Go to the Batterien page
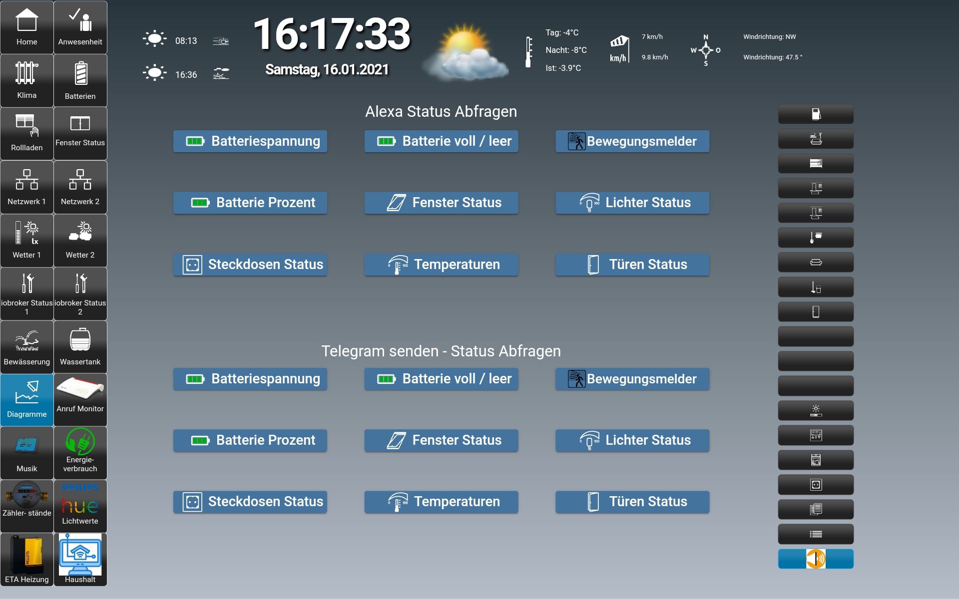959x599 pixels. [80, 80]
